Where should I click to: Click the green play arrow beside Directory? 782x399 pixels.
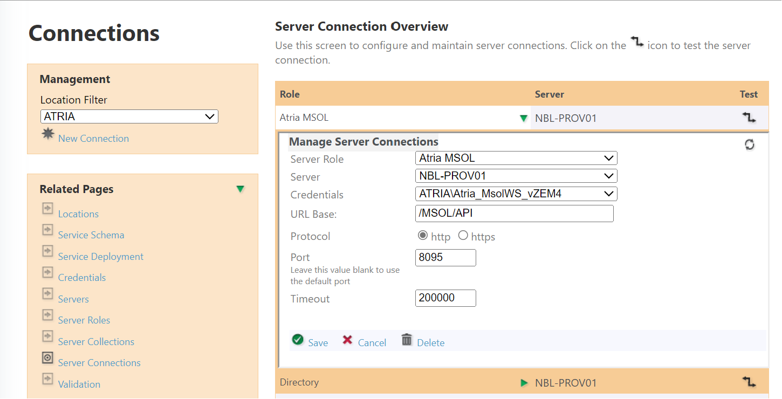524,383
